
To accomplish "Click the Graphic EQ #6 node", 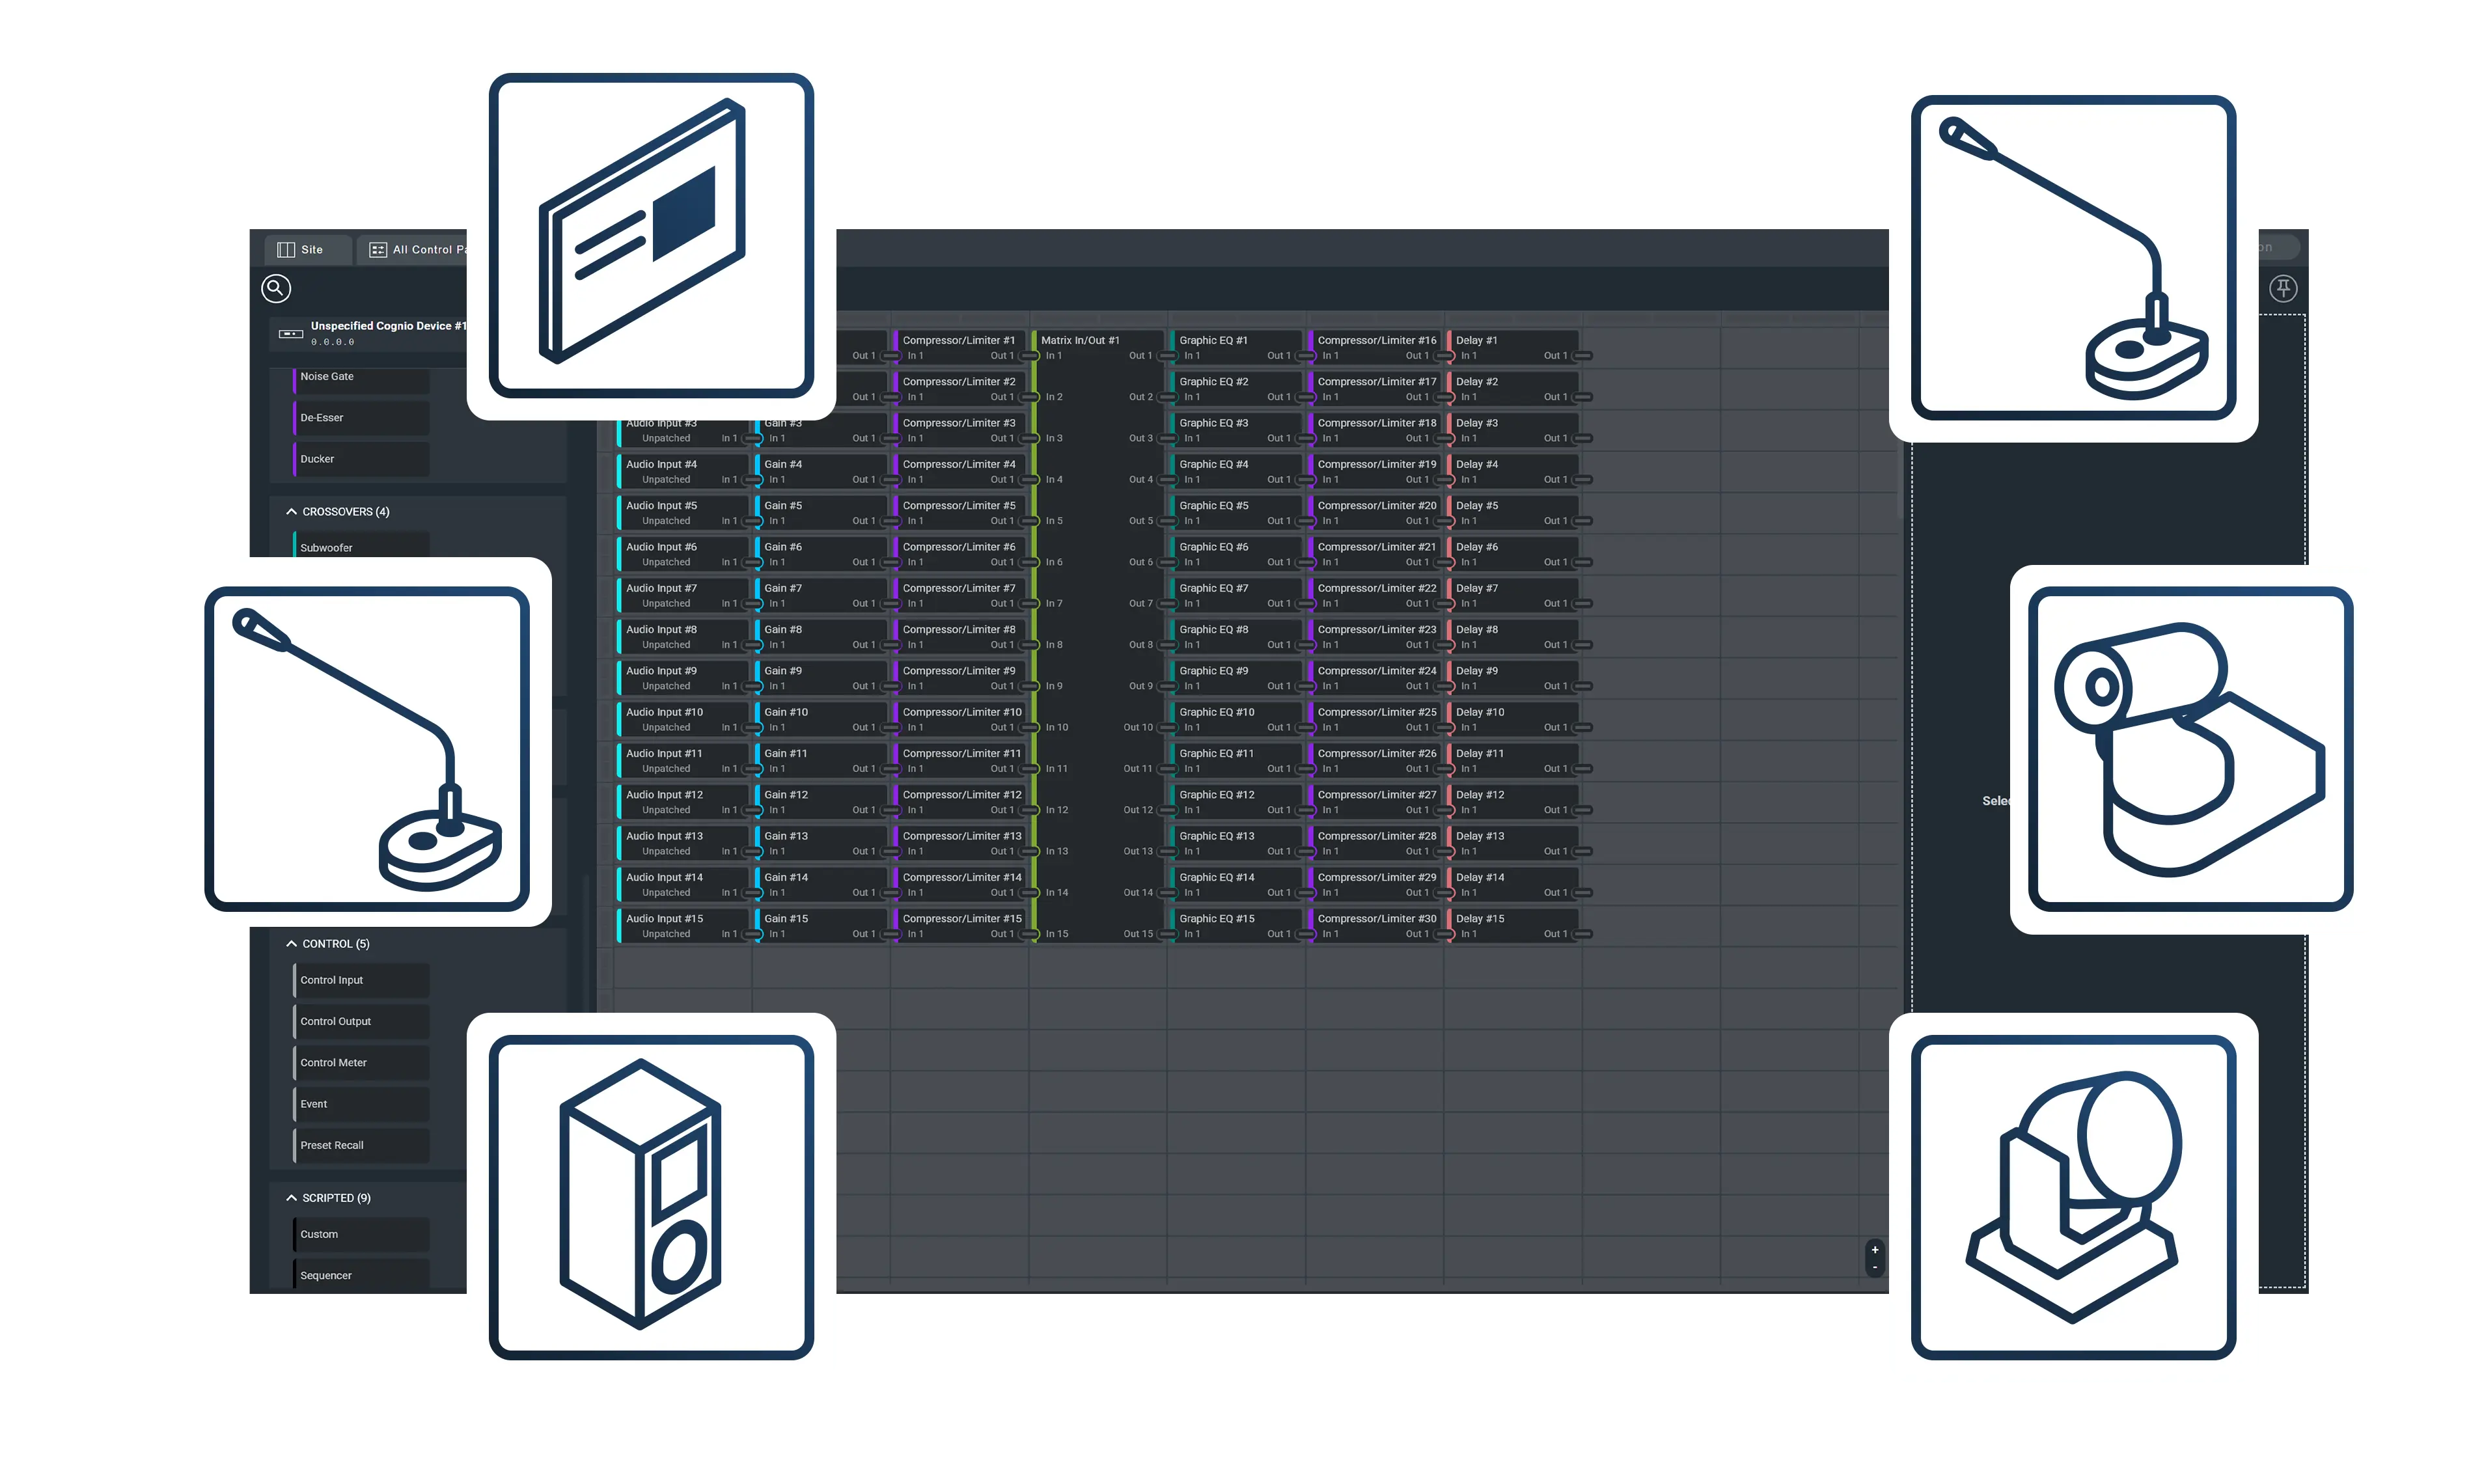I will click(x=1237, y=554).
